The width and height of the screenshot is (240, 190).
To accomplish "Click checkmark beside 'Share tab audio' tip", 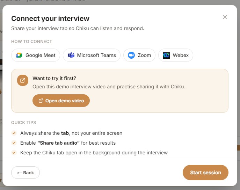I will tap(14, 143).
